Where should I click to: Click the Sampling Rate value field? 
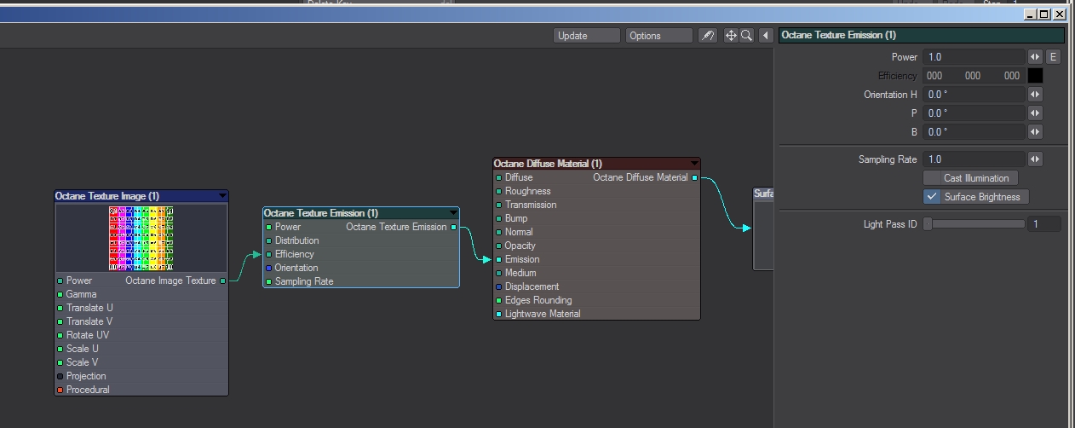[x=974, y=159]
